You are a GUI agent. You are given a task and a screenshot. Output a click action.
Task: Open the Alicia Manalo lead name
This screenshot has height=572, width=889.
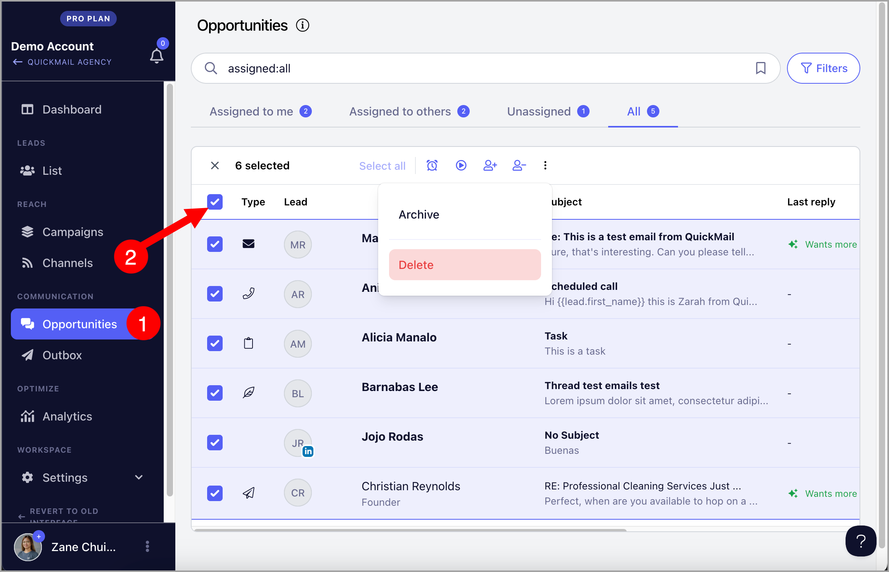coord(399,338)
